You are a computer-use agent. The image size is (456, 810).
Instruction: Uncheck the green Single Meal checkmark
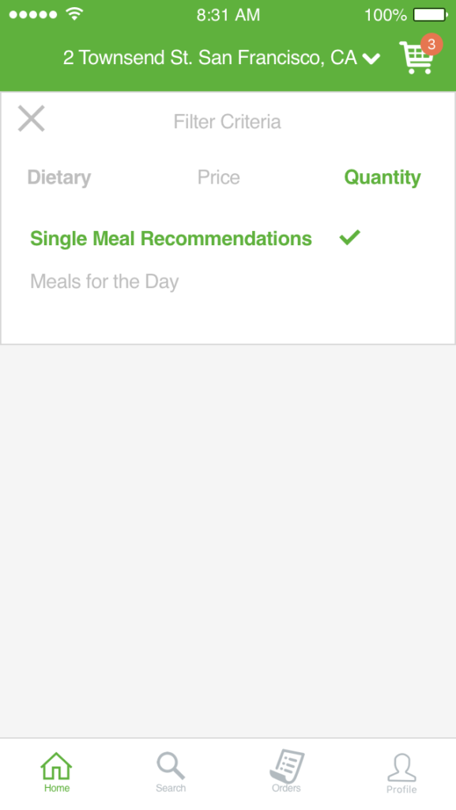[350, 237]
